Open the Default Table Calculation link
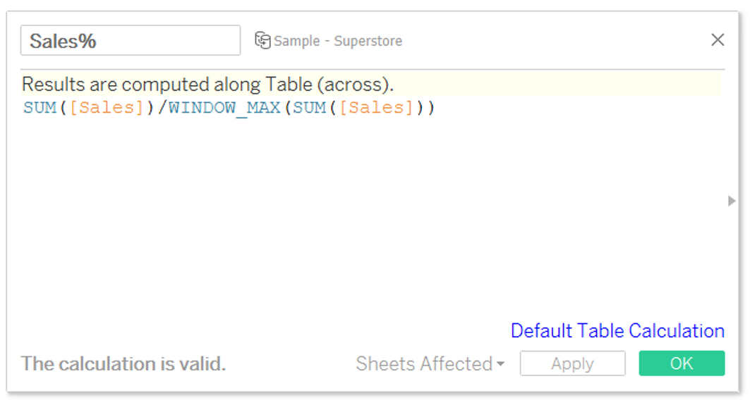The image size is (750, 405). 617,330
